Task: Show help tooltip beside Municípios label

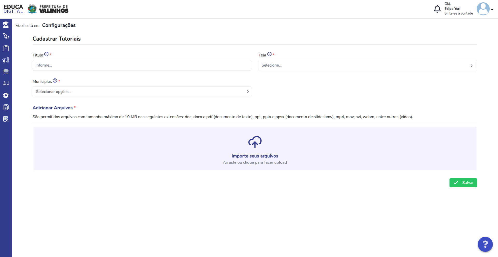Action: (55, 81)
